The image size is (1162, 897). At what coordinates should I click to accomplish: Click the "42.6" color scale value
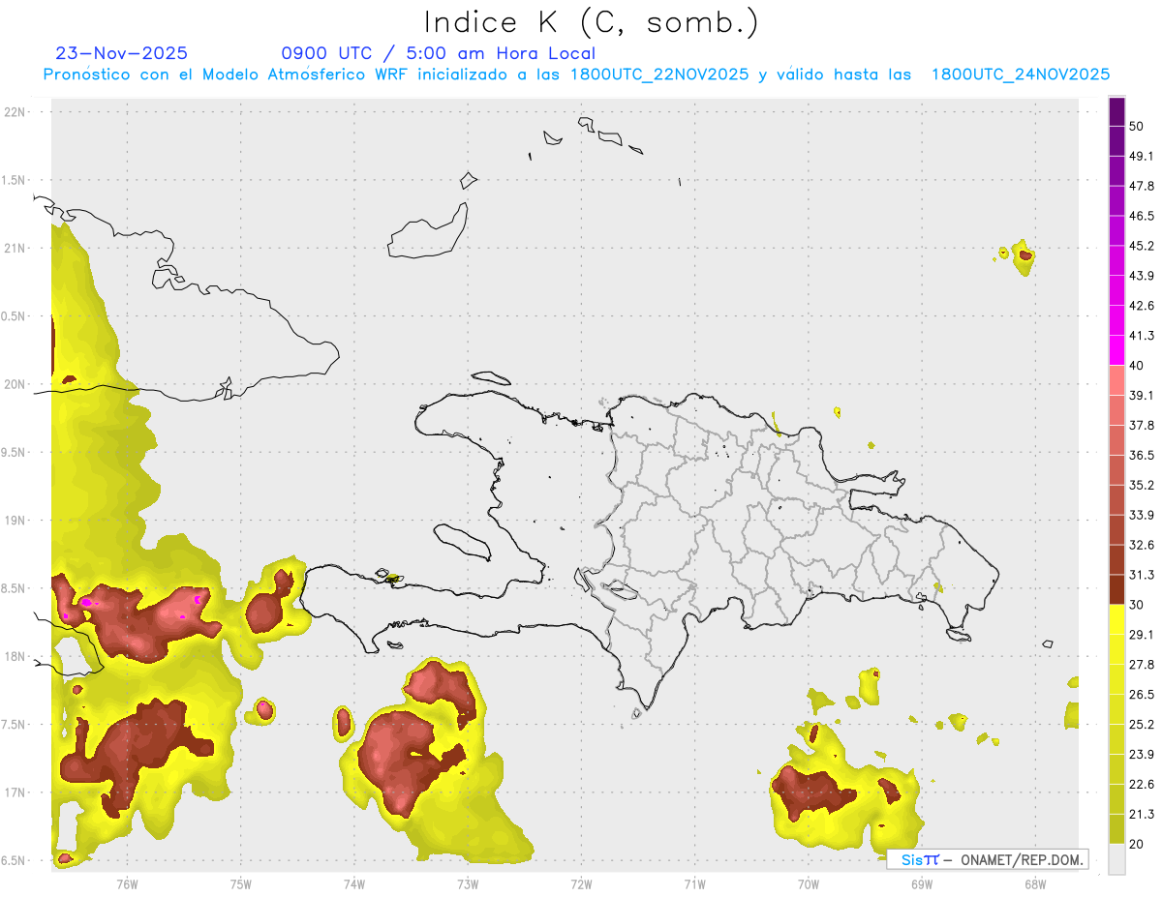pyautogui.click(x=1142, y=306)
